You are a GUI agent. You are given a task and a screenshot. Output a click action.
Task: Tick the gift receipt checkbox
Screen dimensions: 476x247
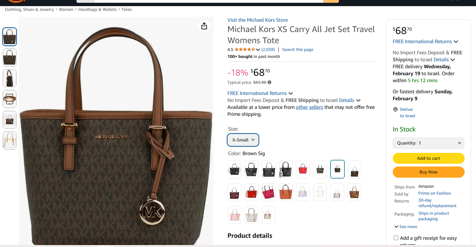pyautogui.click(x=396, y=238)
